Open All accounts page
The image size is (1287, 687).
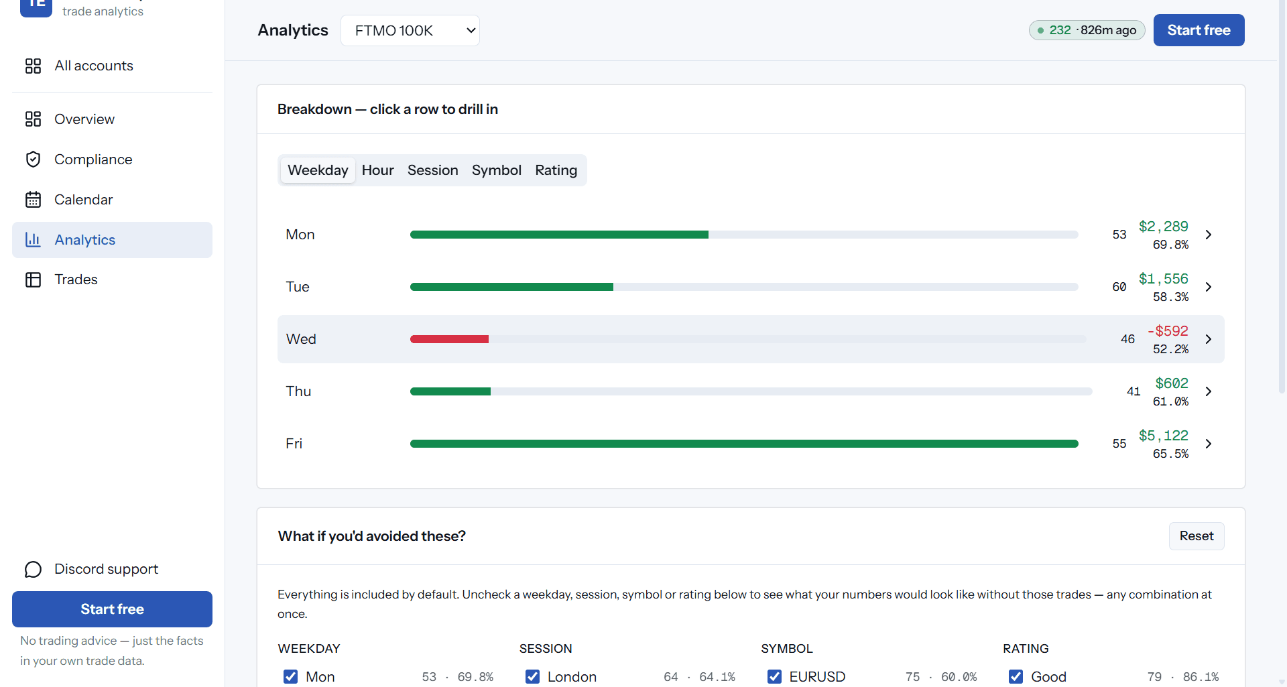point(112,66)
